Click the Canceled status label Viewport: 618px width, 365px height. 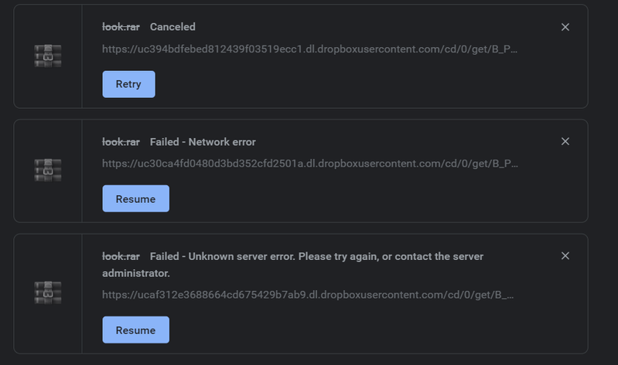pyautogui.click(x=172, y=27)
